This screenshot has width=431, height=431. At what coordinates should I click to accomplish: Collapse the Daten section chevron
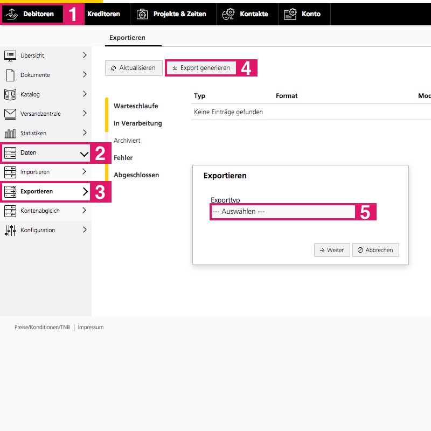click(84, 154)
